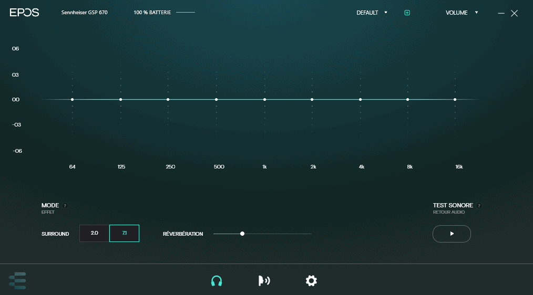Click the help icon next to MODE
The width and height of the screenshot is (533, 295).
[65, 206]
